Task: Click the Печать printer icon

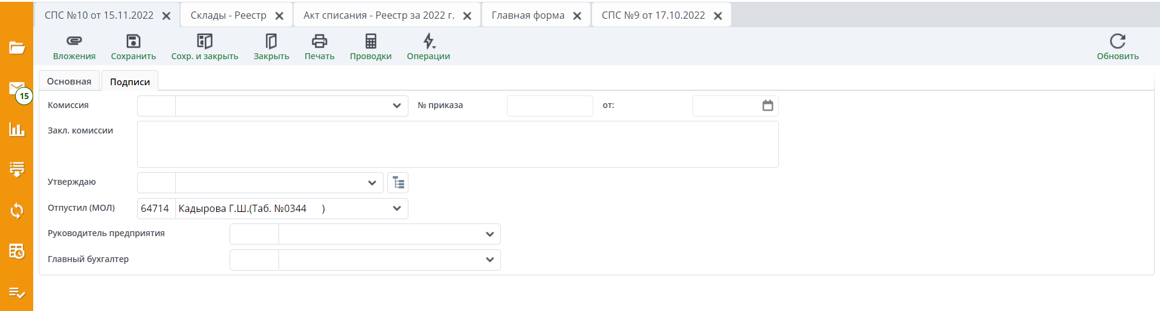Action: tap(319, 41)
